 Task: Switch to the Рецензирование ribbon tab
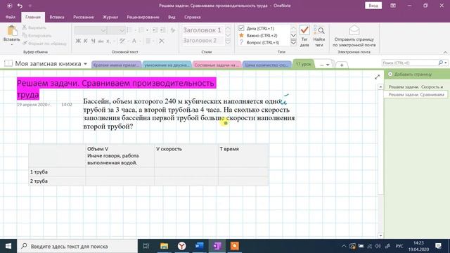click(x=143, y=17)
